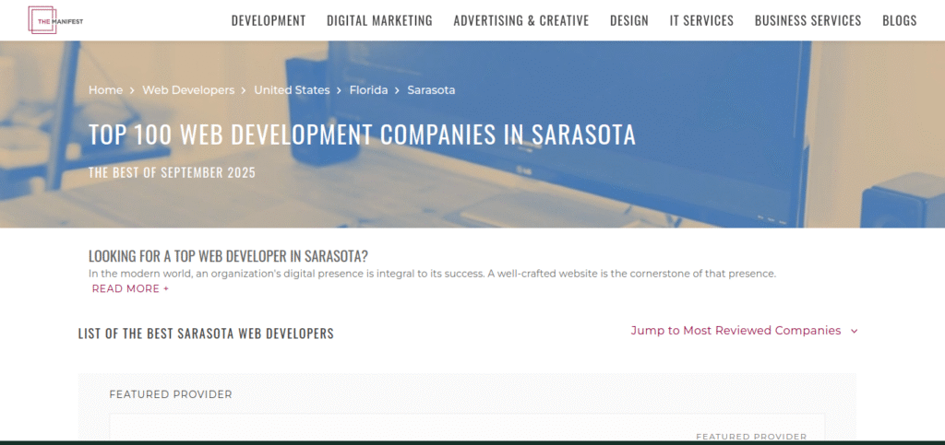Click the Sarasota breadcrumb
Screen dimensions: 945x445
[431, 90]
